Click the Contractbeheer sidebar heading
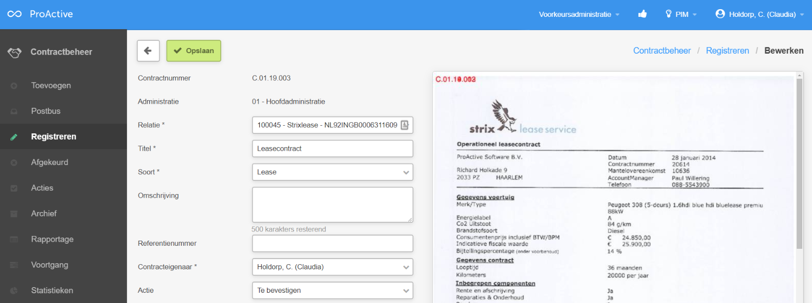 [x=61, y=52]
